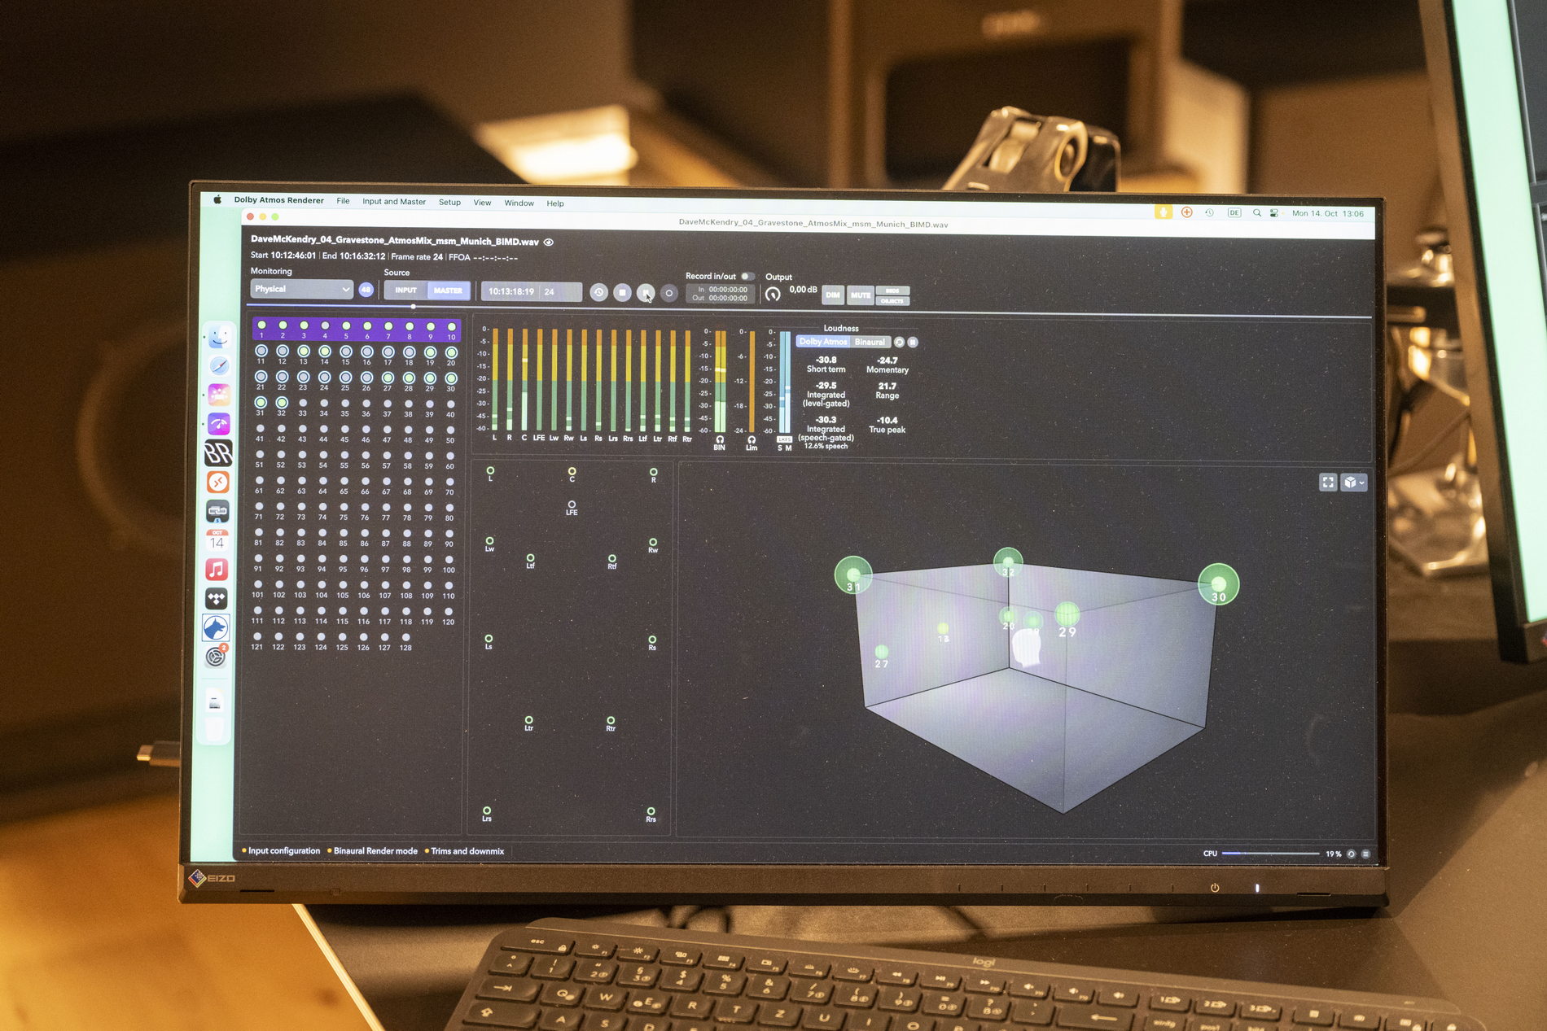Click the S M loudness meter toggle

[784, 448]
